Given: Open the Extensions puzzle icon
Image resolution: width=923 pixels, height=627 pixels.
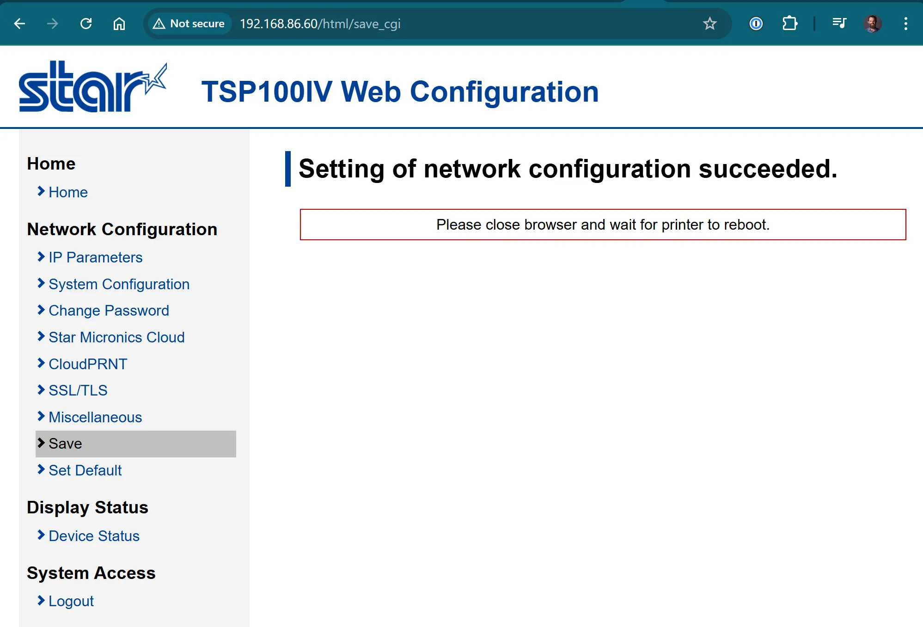Looking at the screenshot, I should [x=790, y=24].
